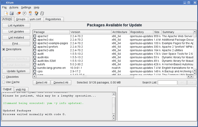Select the Output tab
The image size is (198, 127).
point(7,89)
